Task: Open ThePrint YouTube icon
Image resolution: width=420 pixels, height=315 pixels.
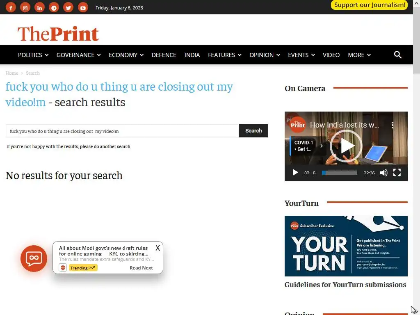Action: coord(83,8)
